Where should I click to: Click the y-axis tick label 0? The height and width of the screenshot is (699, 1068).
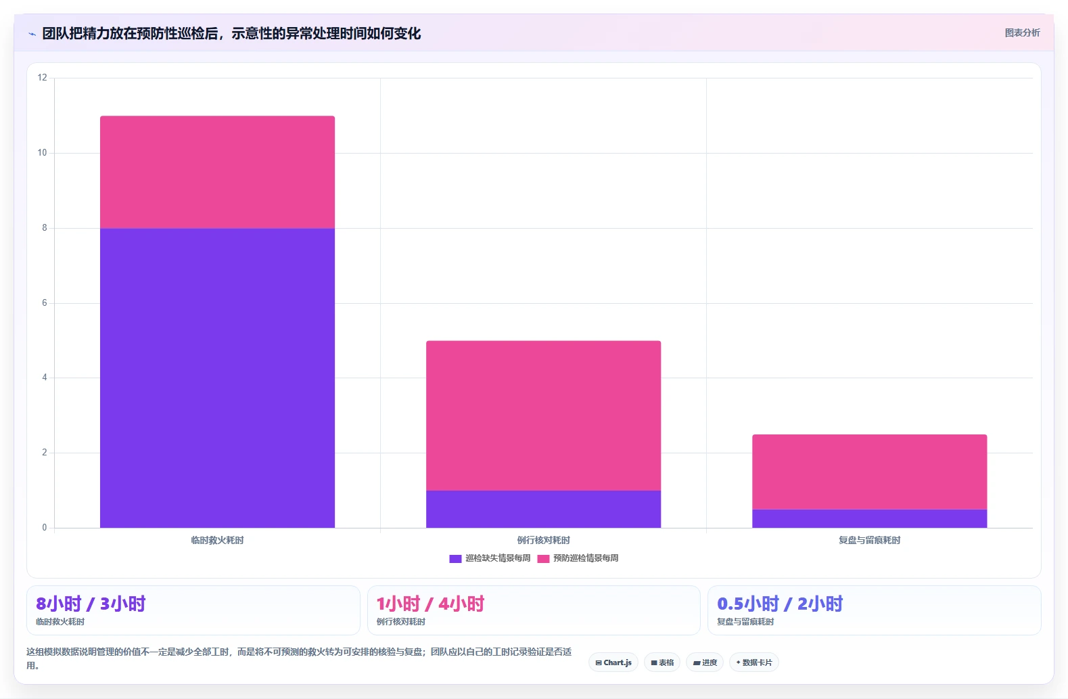click(x=45, y=528)
